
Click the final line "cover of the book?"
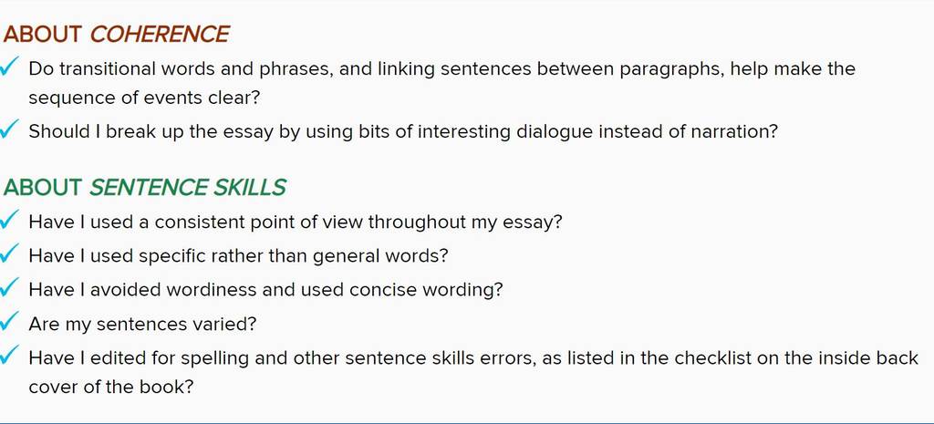coord(111,388)
